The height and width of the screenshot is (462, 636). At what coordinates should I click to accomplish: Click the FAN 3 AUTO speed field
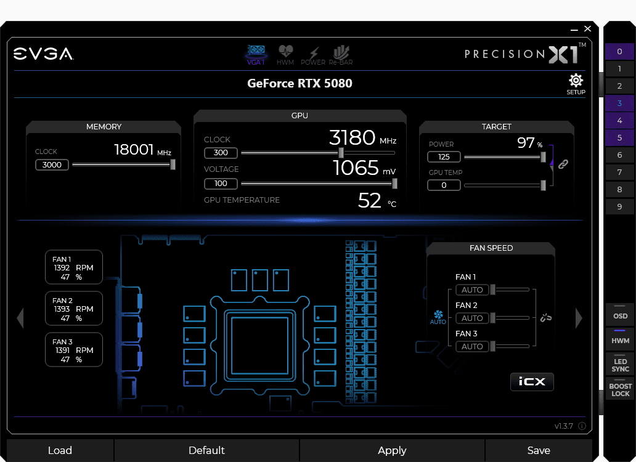point(472,346)
